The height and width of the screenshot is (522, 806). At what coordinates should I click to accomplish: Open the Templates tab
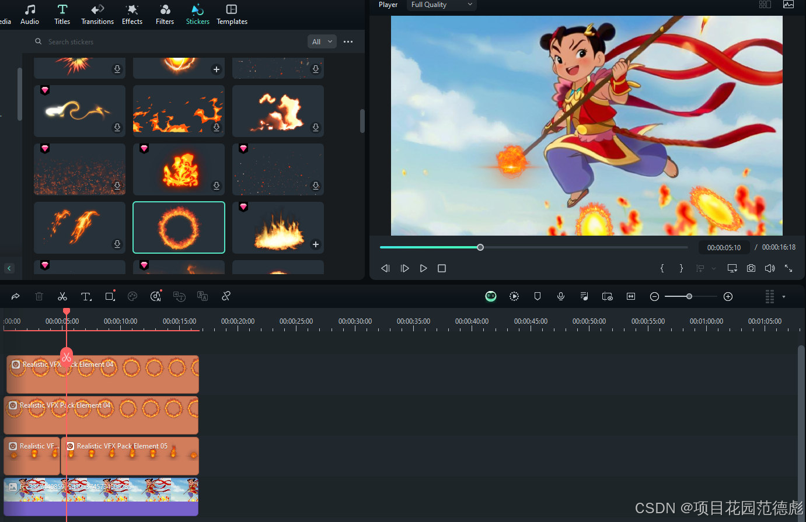(x=232, y=15)
